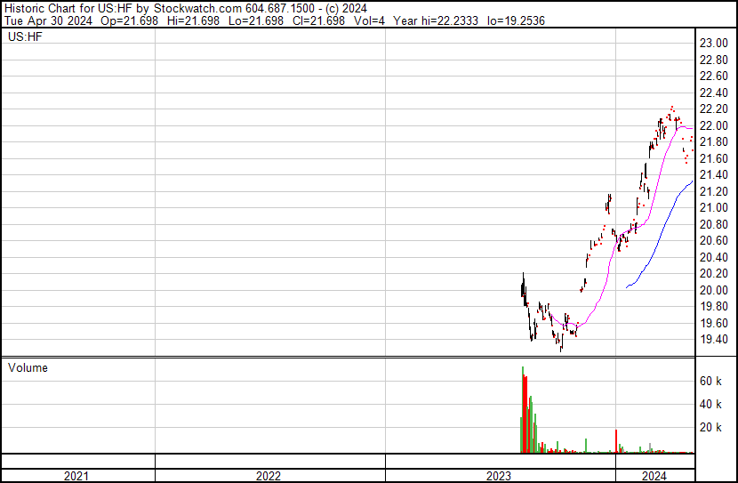Image resolution: width=738 pixels, height=483 pixels.
Task: Click the 'US:HF' symbol label in the chart
Action: pos(25,36)
